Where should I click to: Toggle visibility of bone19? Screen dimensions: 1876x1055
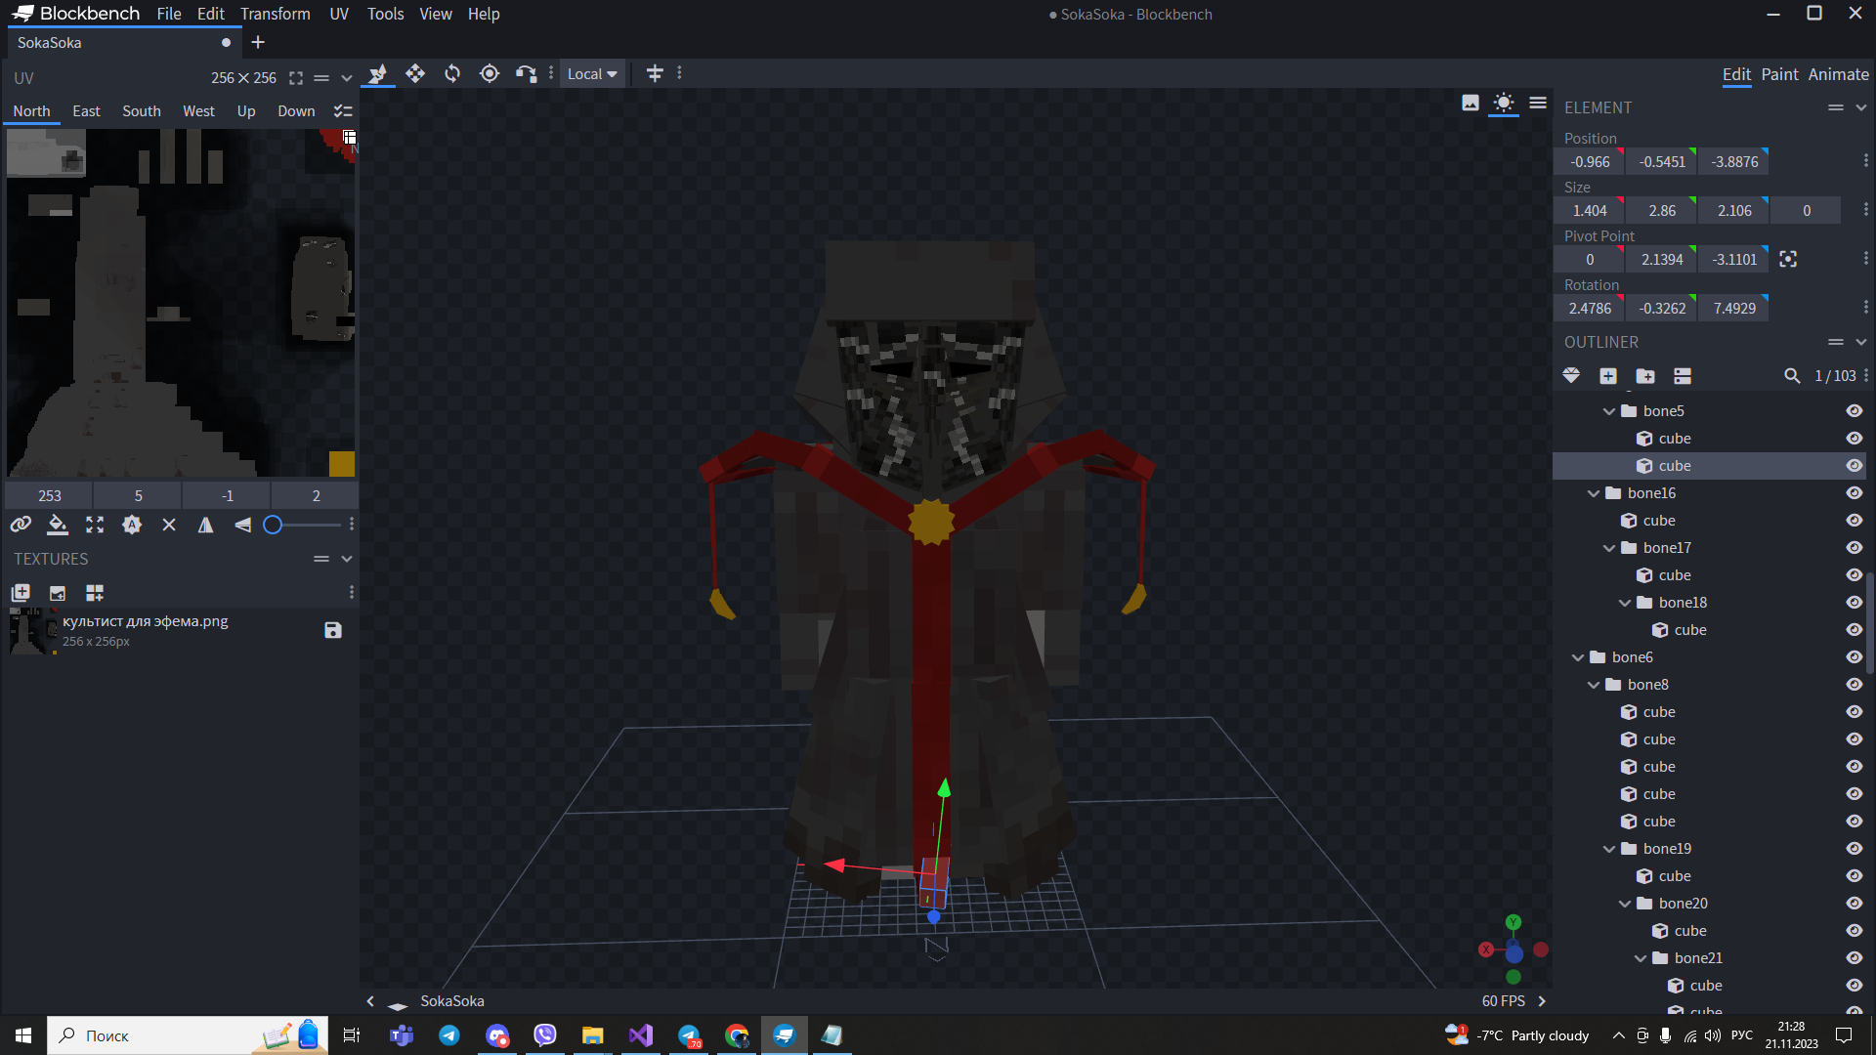(x=1854, y=849)
